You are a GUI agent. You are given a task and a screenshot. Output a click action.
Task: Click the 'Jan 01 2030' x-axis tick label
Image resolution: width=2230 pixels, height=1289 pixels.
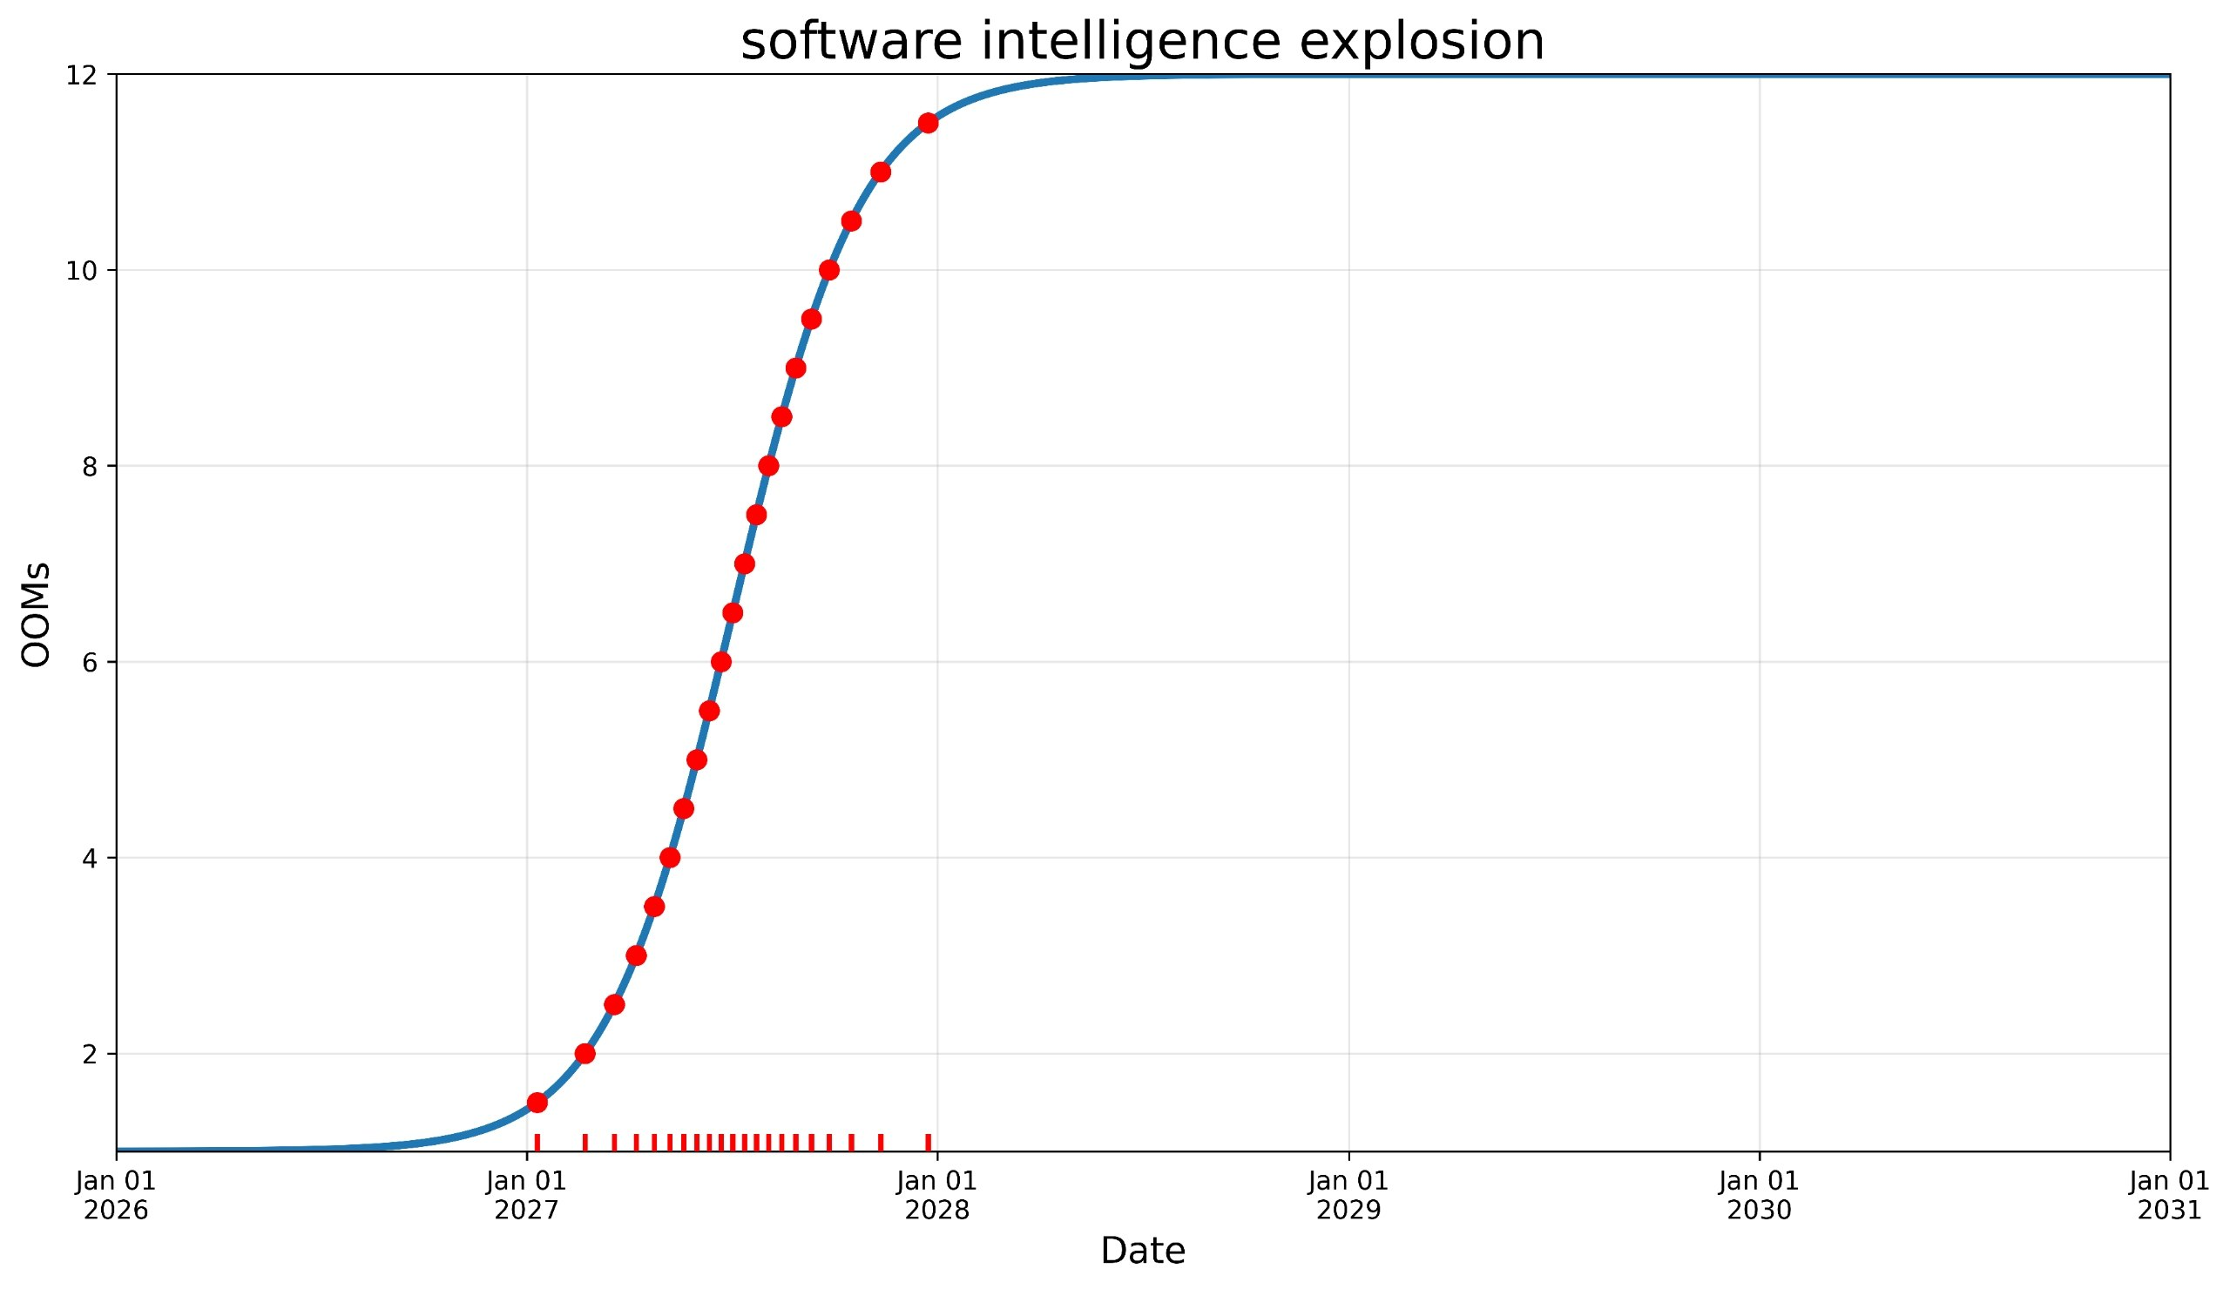point(1760,1195)
